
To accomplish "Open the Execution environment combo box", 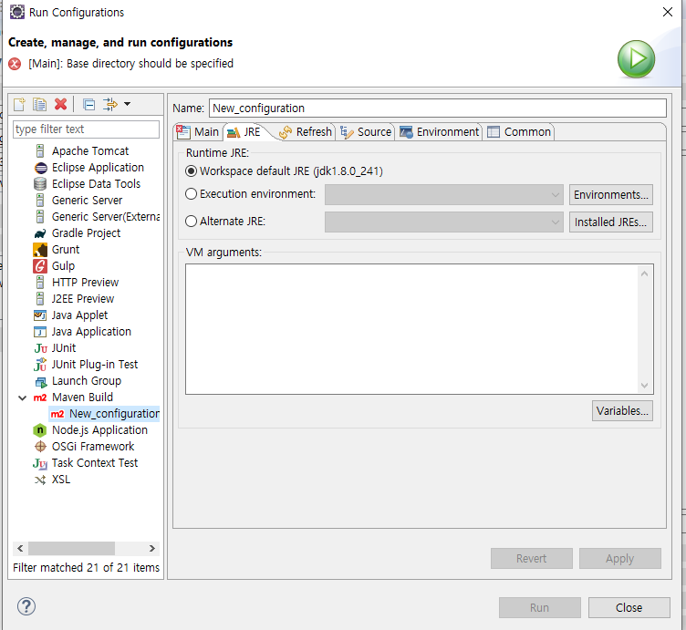I will [443, 194].
